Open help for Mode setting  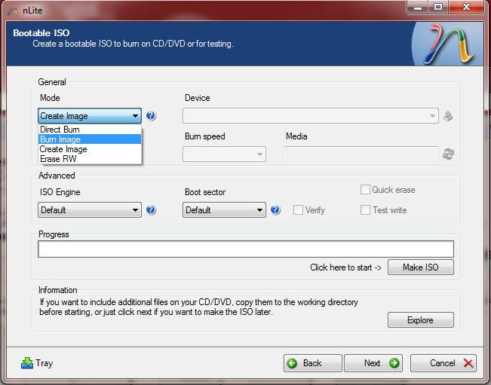pos(151,116)
